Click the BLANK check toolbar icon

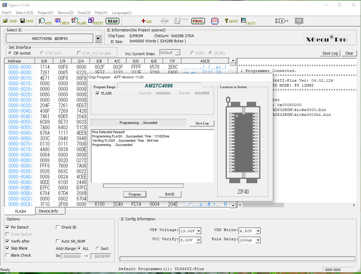click(79, 21)
